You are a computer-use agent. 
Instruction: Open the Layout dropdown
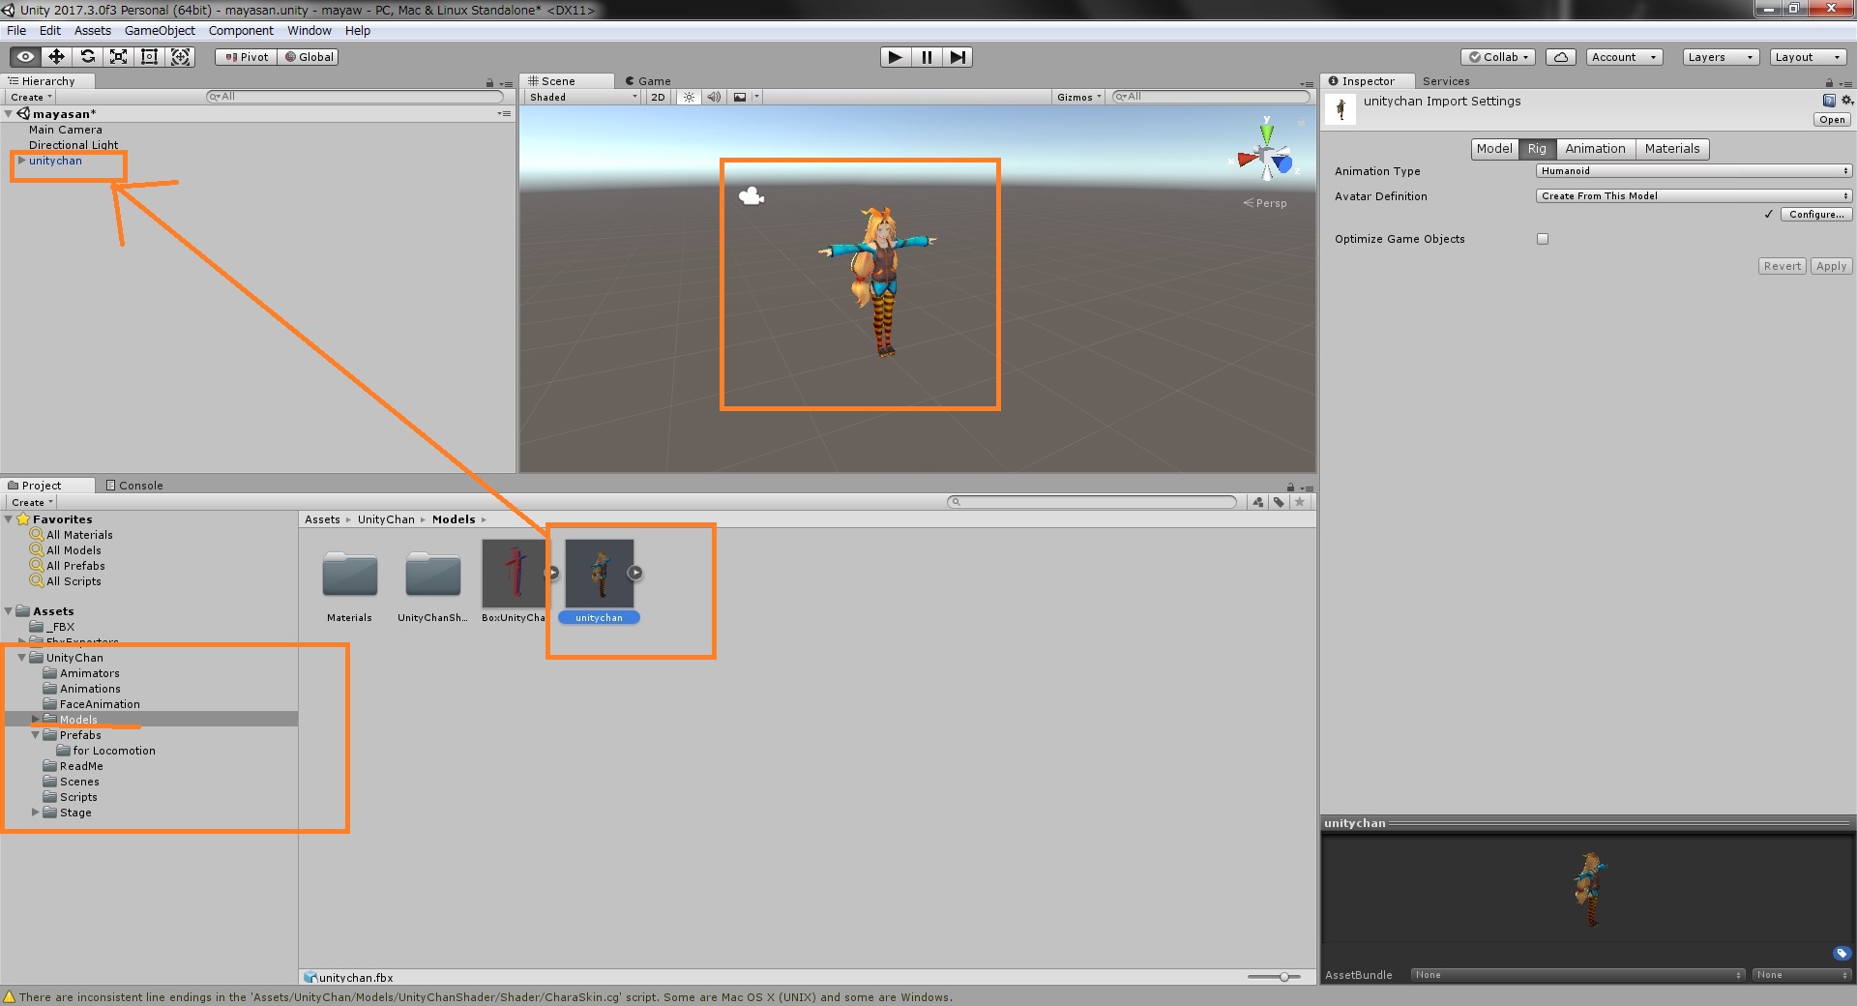click(x=1808, y=57)
